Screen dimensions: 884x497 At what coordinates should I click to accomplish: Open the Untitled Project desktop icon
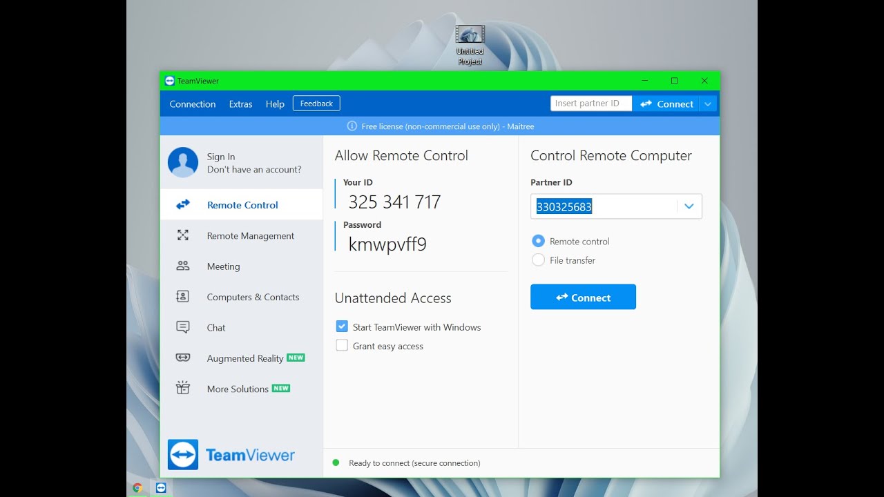[x=470, y=45]
